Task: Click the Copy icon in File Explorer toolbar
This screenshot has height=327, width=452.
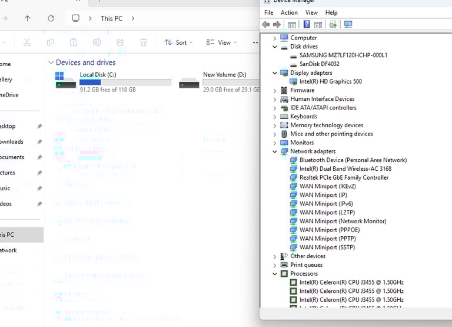Action: 50,42
